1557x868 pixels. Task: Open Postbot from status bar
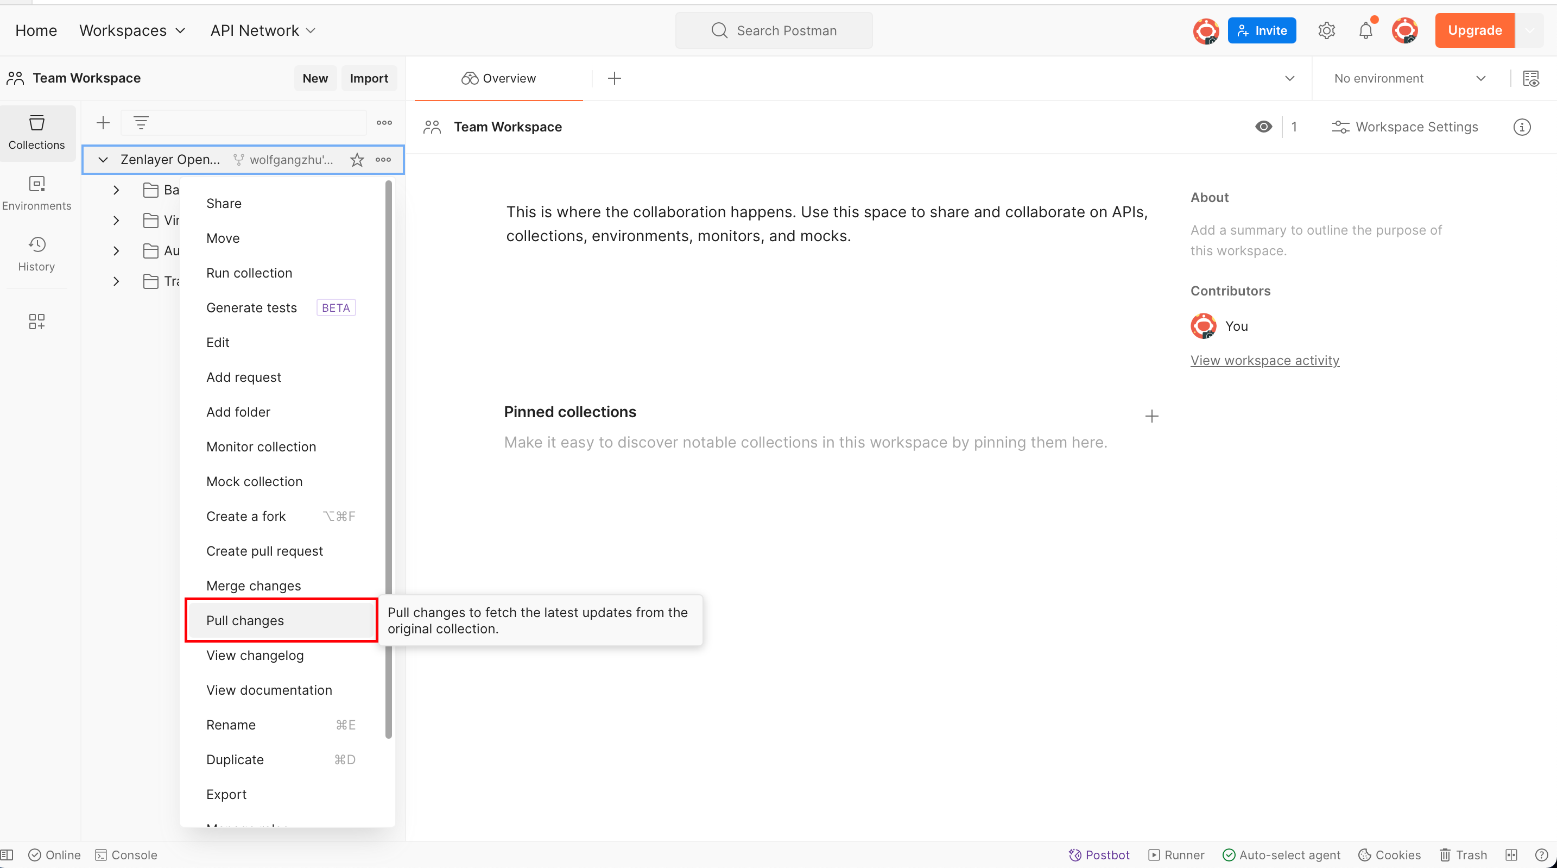point(1099,855)
